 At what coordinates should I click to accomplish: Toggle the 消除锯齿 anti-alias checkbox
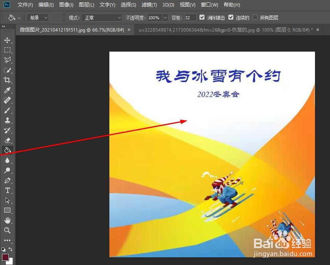(202, 17)
